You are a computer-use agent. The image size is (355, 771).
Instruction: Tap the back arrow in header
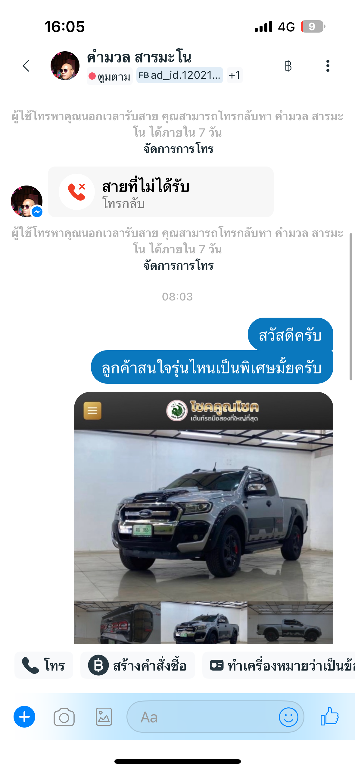26,66
